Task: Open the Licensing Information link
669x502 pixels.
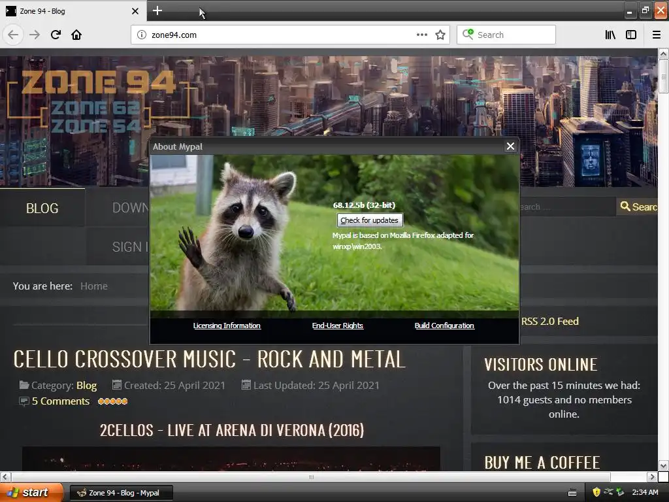Action: click(x=227, y=326)
